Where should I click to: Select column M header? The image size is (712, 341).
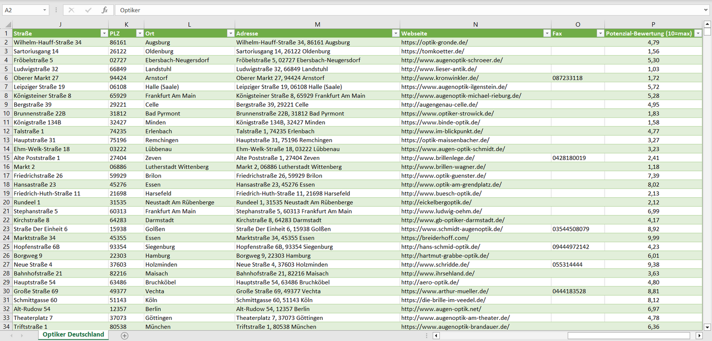point(317,25)
